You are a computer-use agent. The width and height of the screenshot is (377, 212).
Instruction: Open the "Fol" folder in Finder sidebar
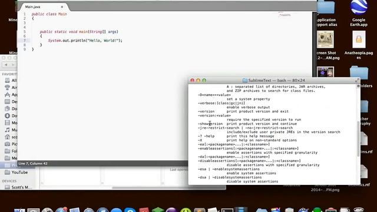point(11,151)
